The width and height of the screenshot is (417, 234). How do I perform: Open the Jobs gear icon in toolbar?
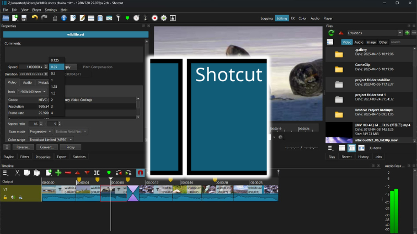point(164,18)
